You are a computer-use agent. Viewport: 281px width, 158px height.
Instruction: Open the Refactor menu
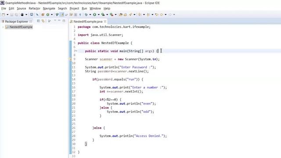34,8
